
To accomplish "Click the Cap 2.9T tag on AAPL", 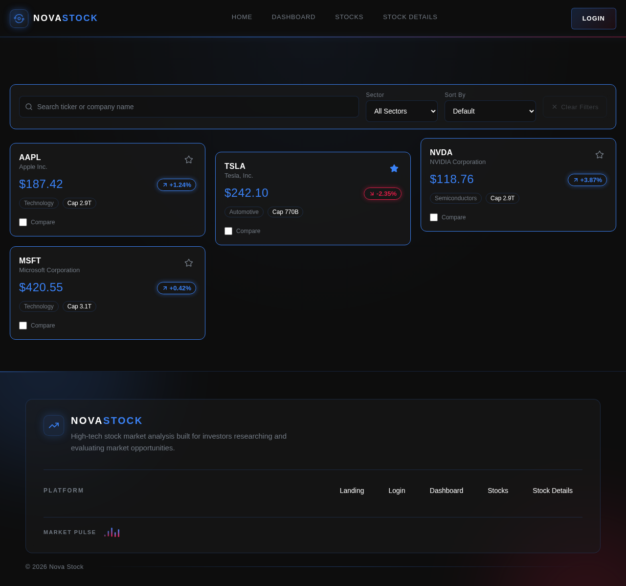I will tap(79, 203).
